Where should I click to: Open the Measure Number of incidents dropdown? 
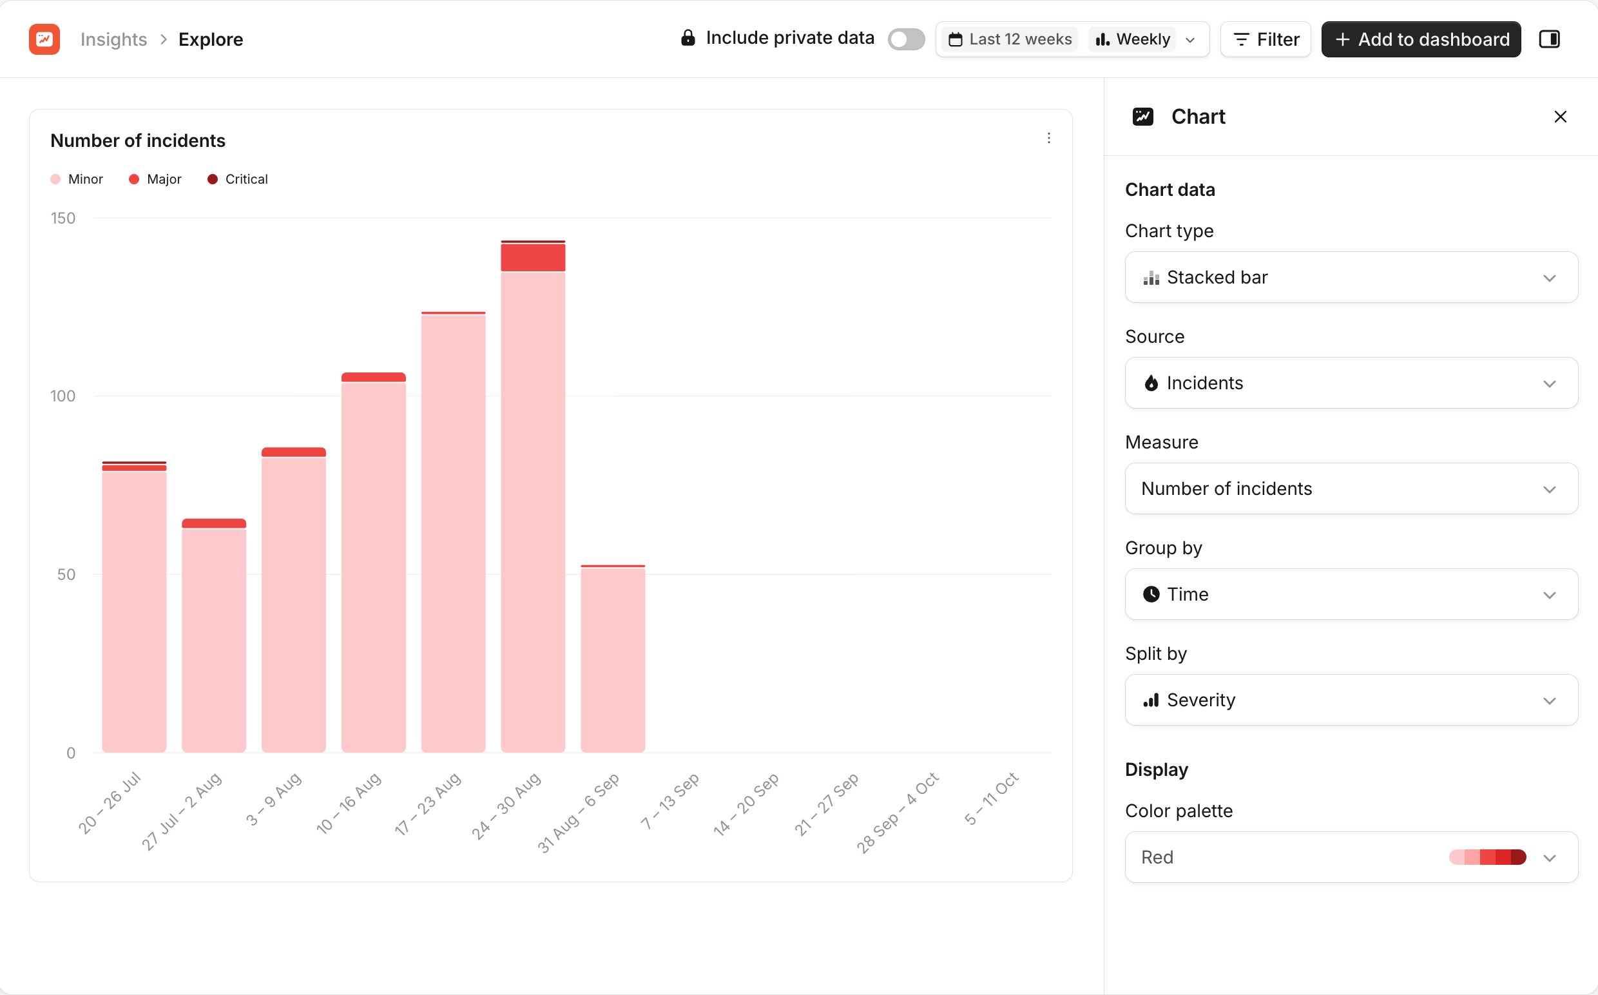tap(1351, 489)
